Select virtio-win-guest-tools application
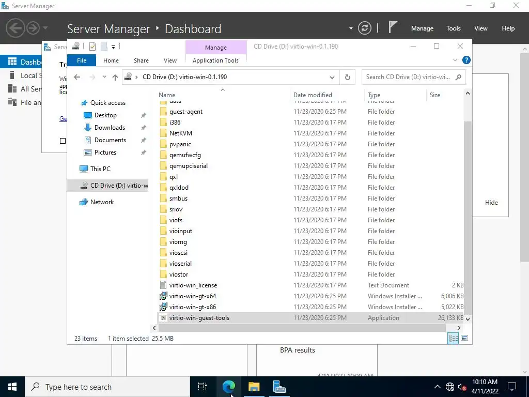The width and height of the screenshot is (529, 397). tap(199, 318)
